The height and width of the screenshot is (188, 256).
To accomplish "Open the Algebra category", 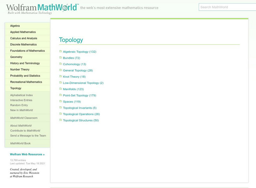I will pyautogui.click(x=28, y=26).
